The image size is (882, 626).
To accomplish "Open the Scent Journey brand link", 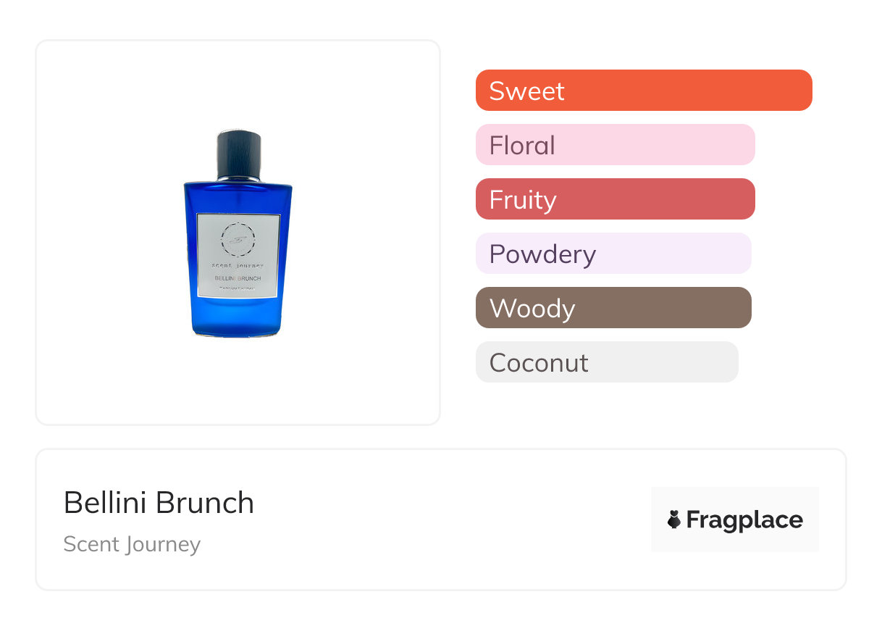I will click(x=132, y=544).
